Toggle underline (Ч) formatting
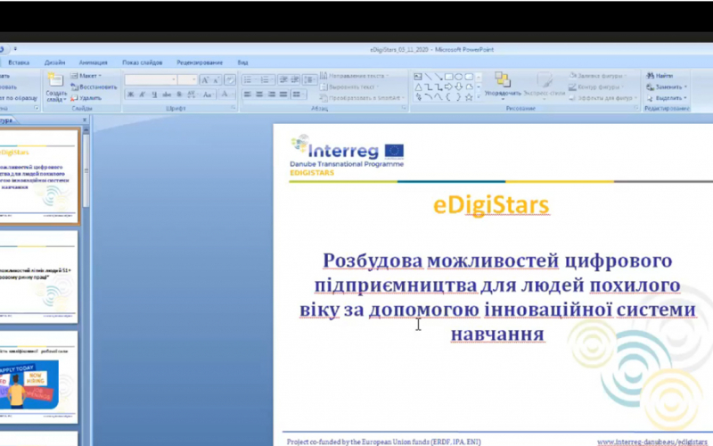This screenshot has width=713, height=446. (x=154, y=95)
